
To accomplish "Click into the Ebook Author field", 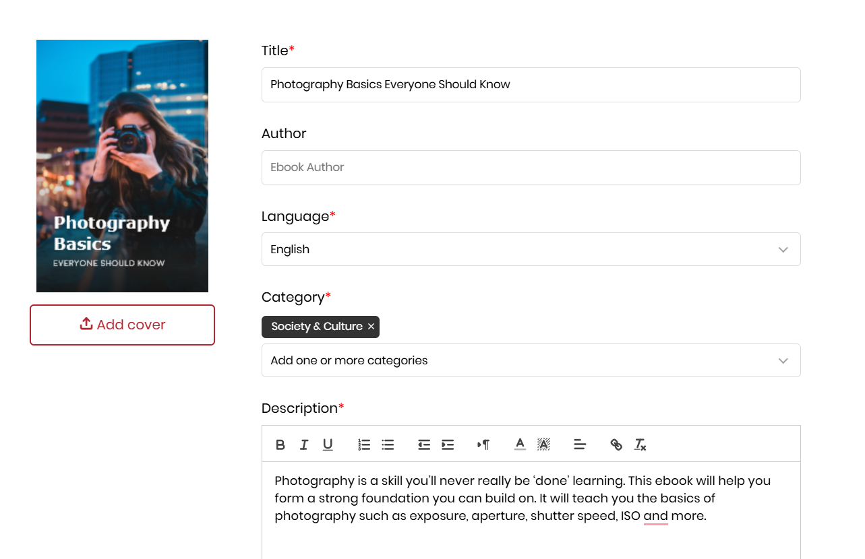I will (x=531, y=168).
